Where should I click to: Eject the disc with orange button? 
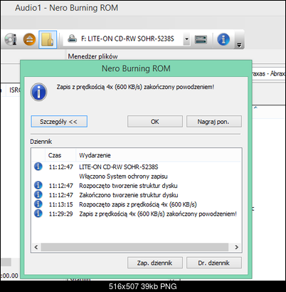click(x=29, y=39)
